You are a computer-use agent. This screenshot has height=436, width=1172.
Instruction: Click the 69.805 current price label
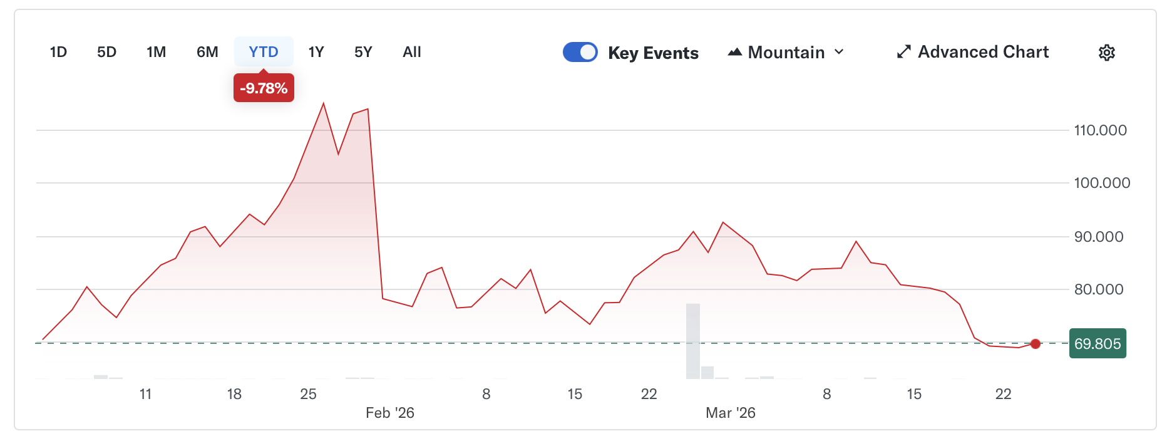(1097, 344)
